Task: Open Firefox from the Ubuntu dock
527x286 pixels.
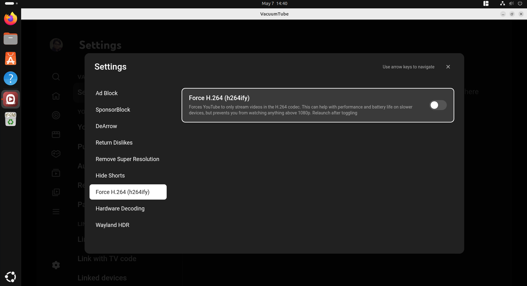Action: [11, 19]
